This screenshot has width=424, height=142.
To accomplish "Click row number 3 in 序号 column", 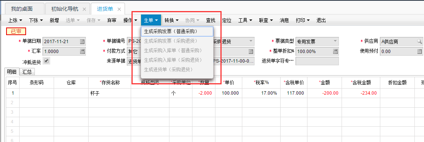I will tap(12, 112).
